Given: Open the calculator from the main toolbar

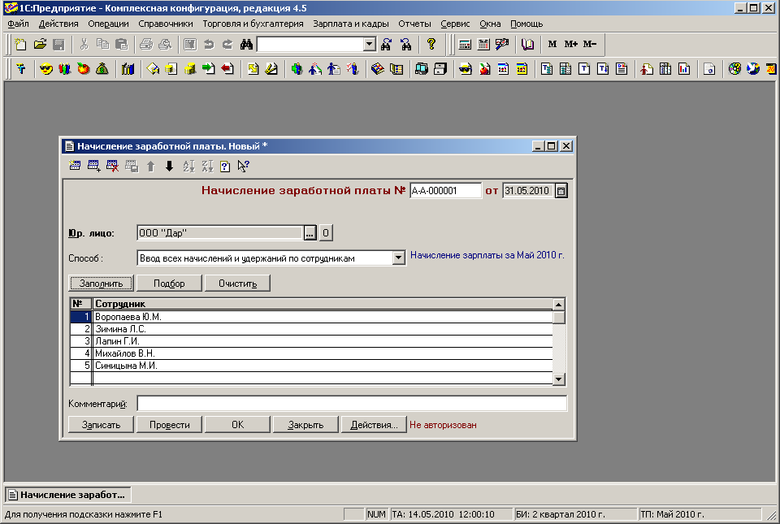Looking at the screenshot, I should coord(465,44).
